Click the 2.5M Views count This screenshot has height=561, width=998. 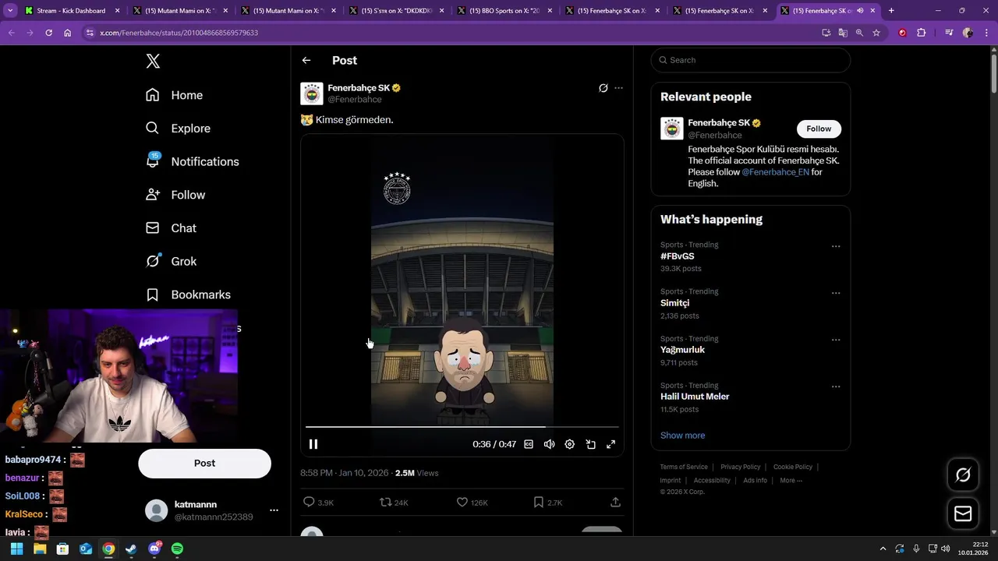point(417,473)
